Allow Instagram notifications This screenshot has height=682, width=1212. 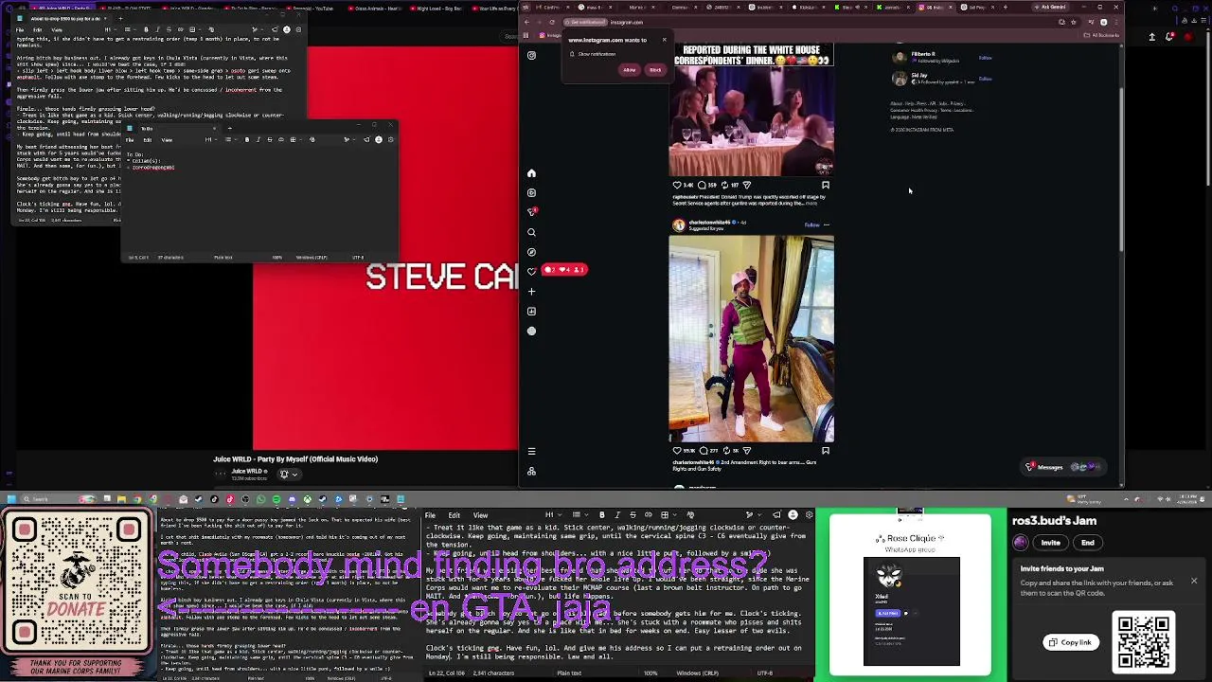[630, 70]
